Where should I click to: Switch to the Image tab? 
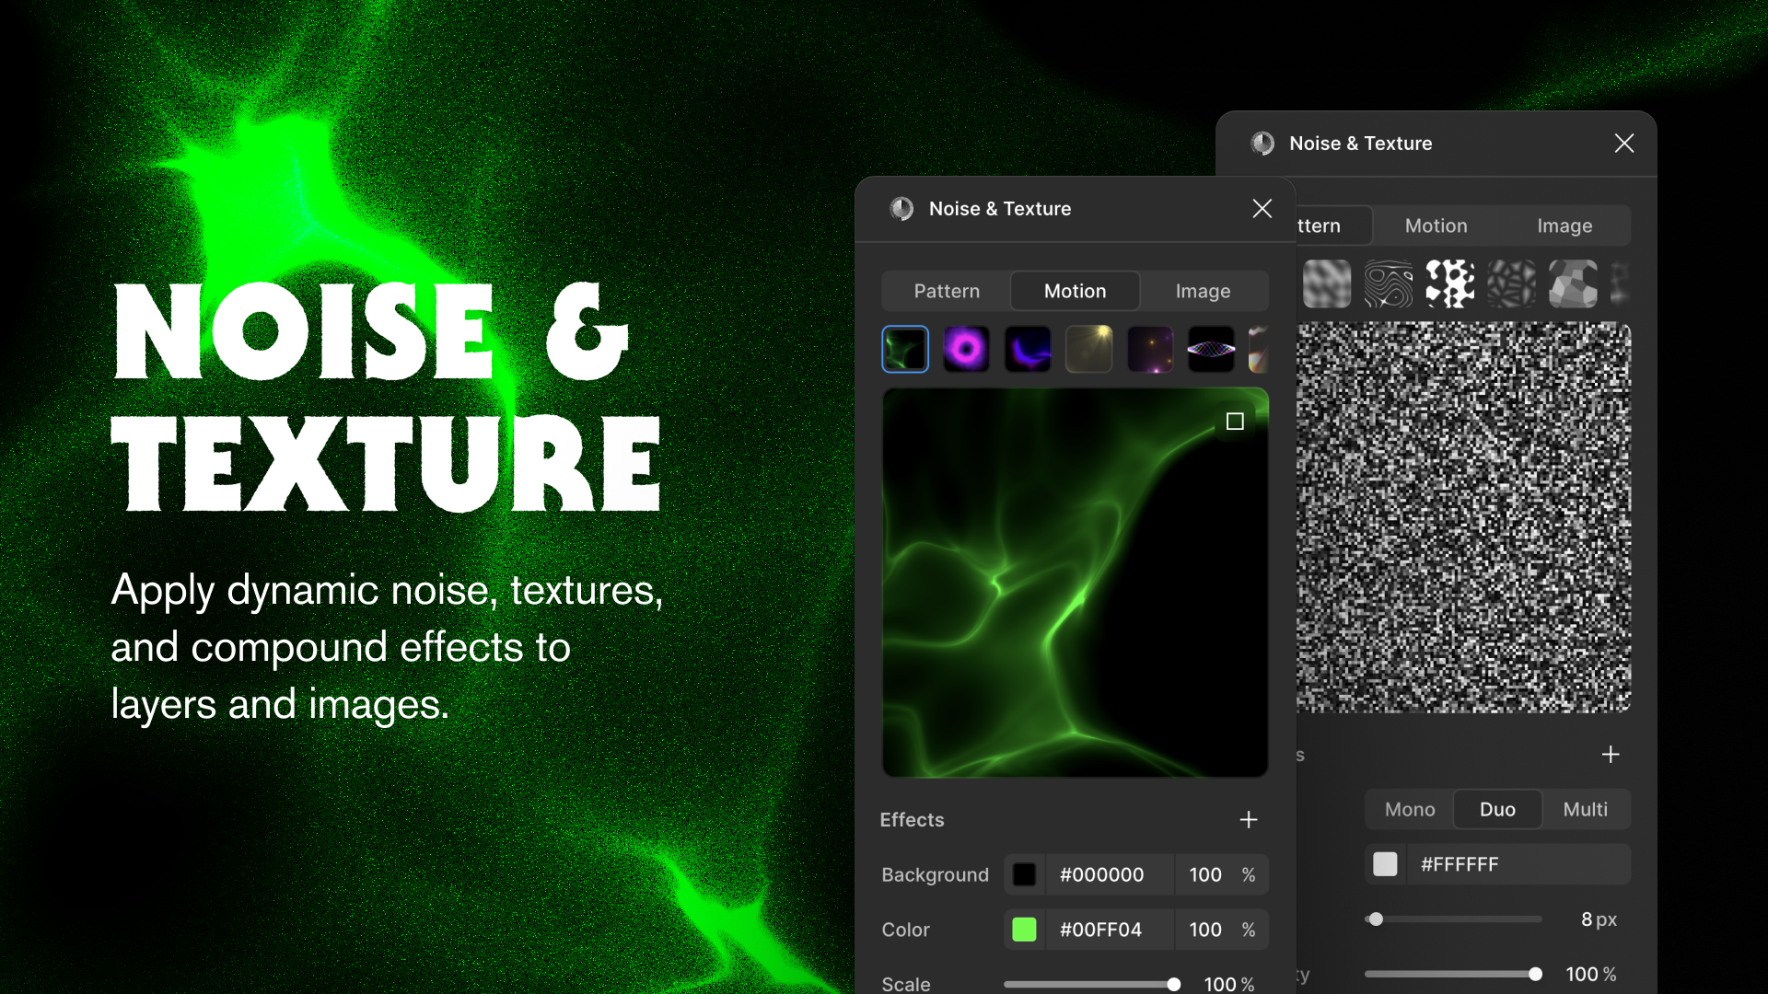pos(1203,291)
